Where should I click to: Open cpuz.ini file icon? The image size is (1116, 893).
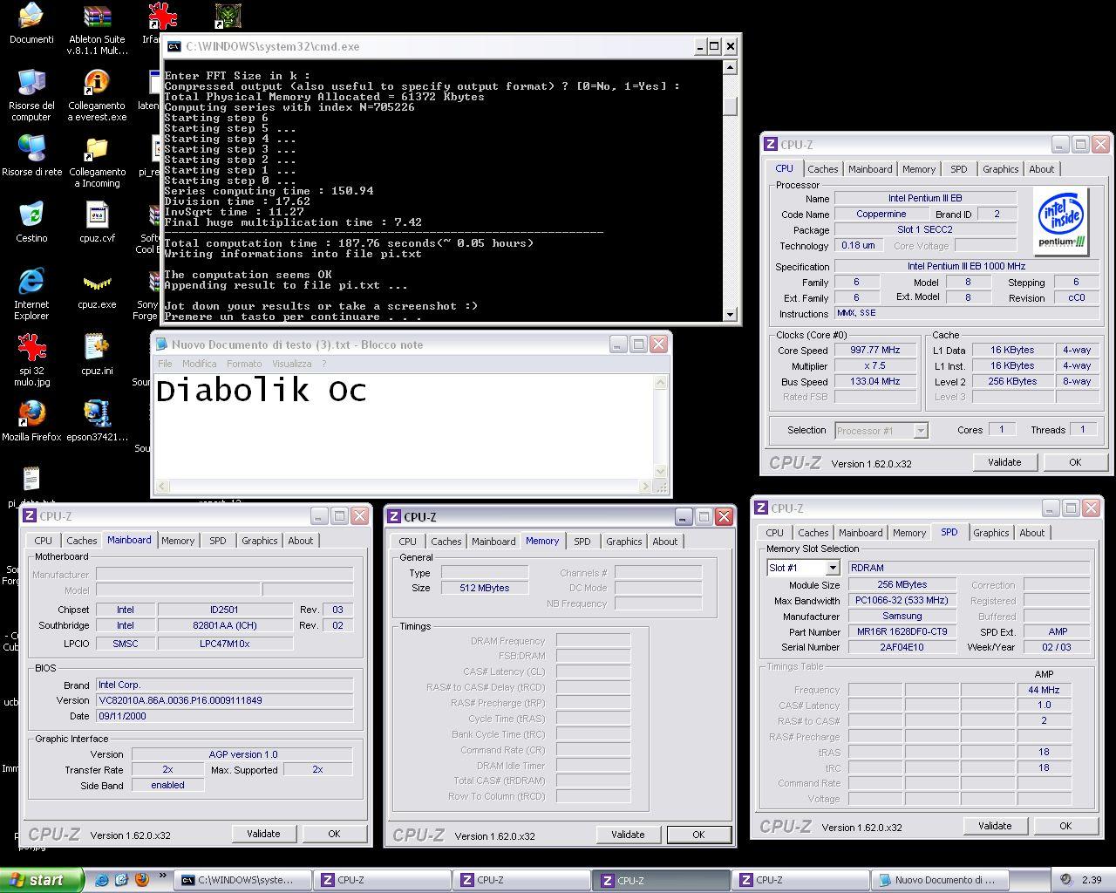coord(97,355)
